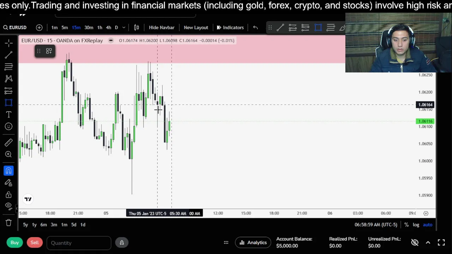Open the EURUSD symbol search
Image resolution: width=452 pixels, height=254 pixels.
coord(15,28)
